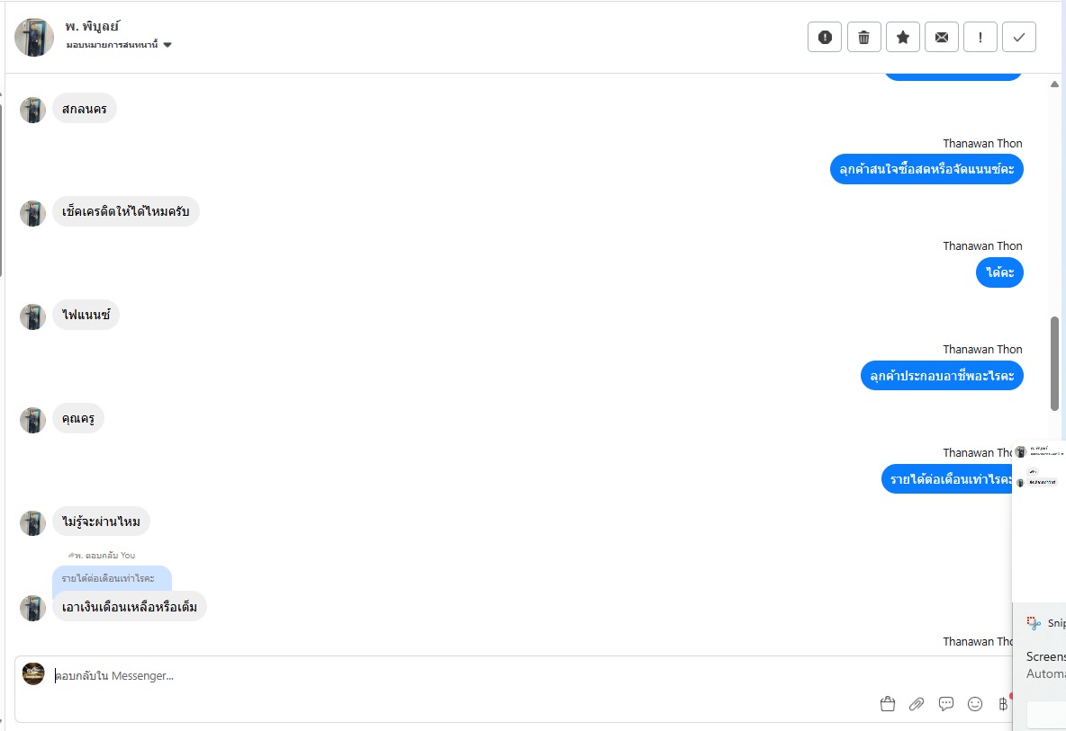The image size is (1066, 731).
Task: Delete conversation using trash icon
Action: click(x=863, y=37)
